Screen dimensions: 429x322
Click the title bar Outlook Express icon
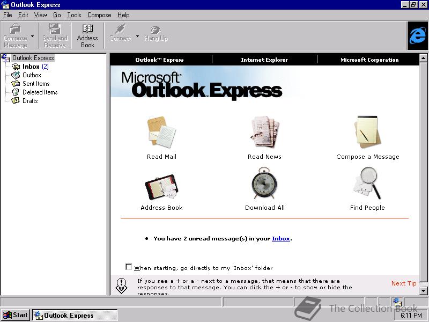pyautogui.click(x=5, y=5)
